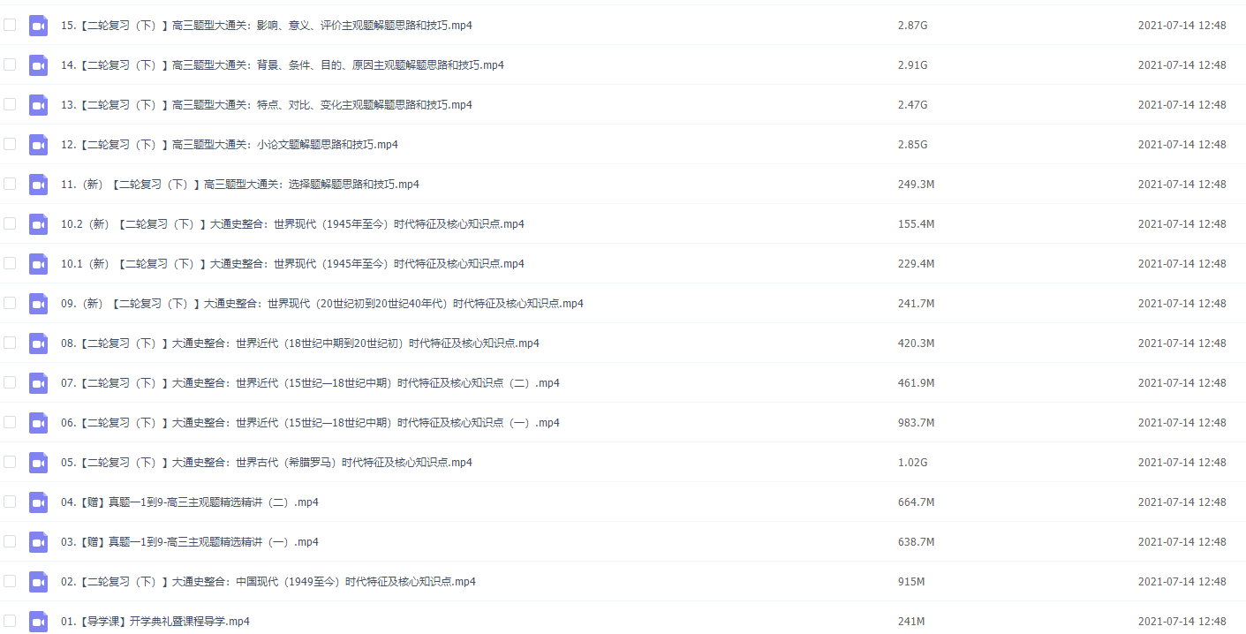Click video icon for file 15 影响、意义、评价

[38, 26]
